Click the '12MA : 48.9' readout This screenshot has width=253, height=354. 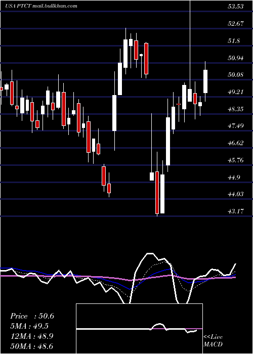(32, 336)
